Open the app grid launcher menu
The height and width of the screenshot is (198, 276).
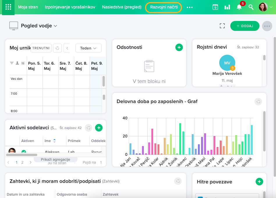tap(8, 7)
